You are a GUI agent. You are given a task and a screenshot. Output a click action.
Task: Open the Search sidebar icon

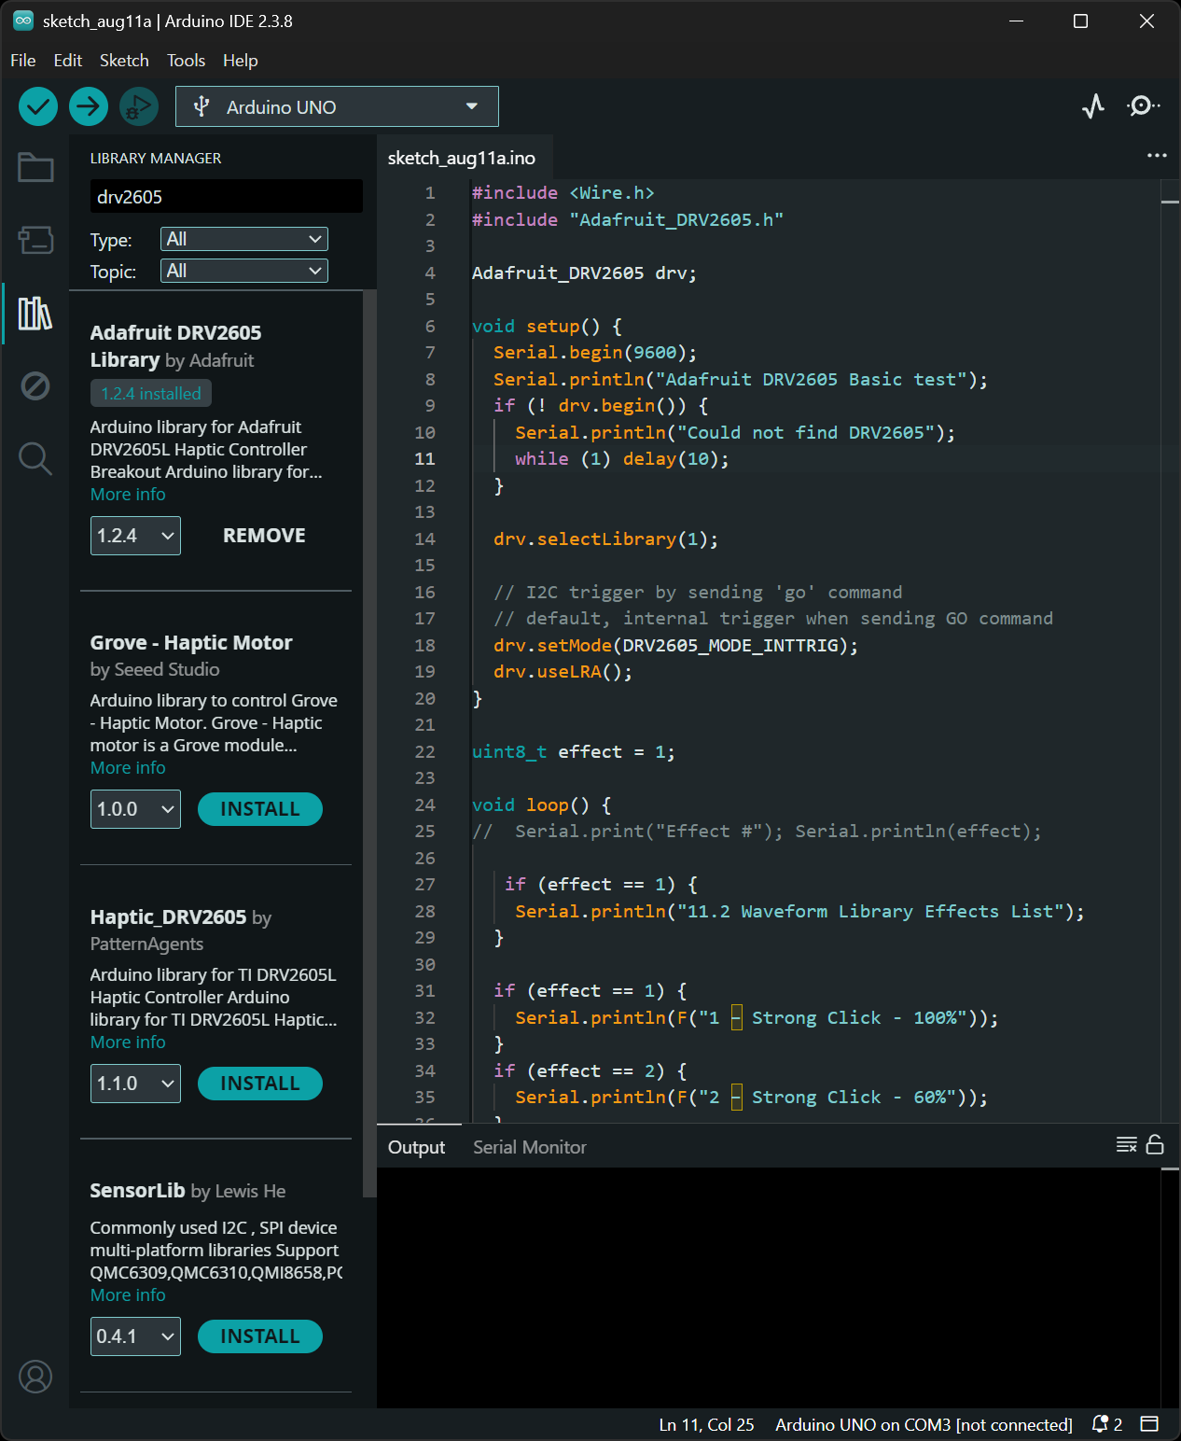pos(35,458)
